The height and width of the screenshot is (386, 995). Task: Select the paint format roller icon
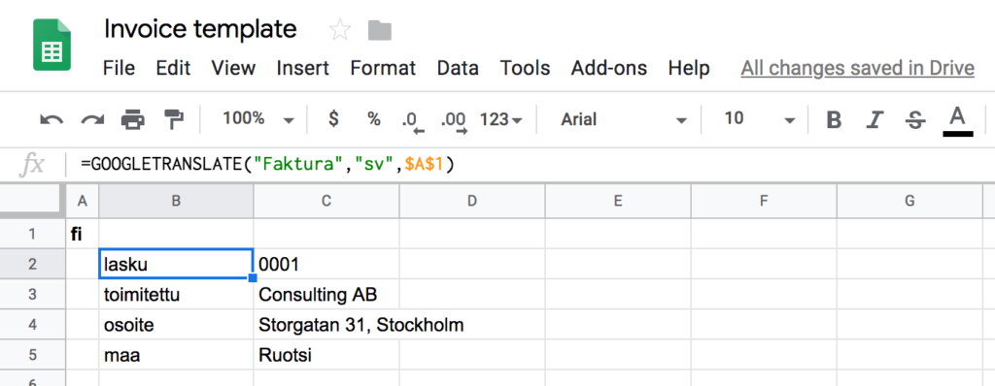tap(173, 118)
